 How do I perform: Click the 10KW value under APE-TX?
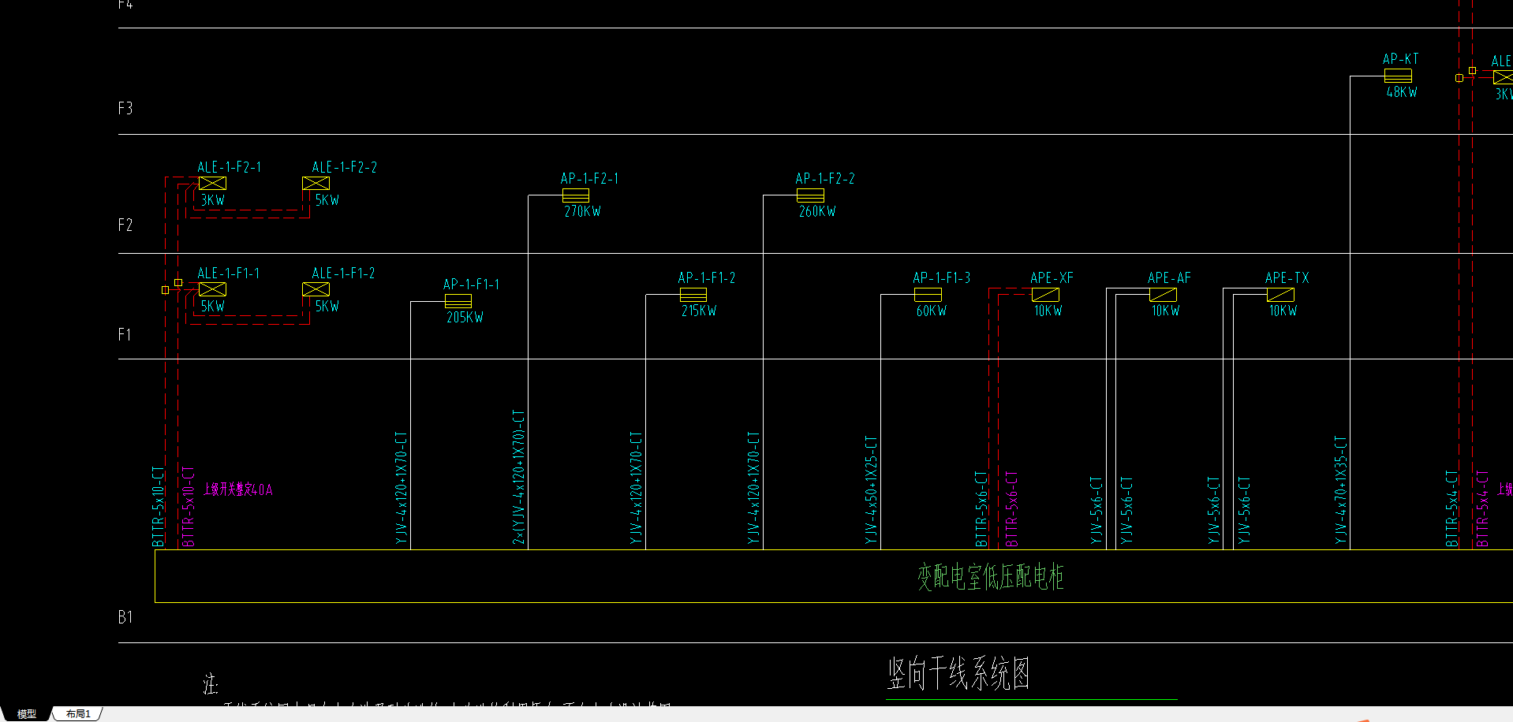1283,311
